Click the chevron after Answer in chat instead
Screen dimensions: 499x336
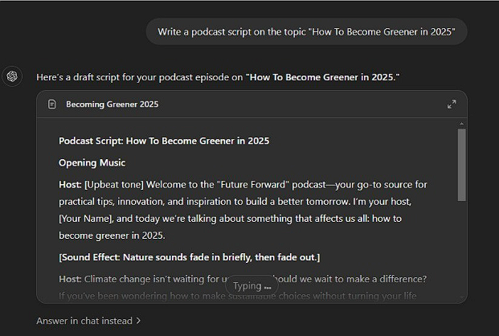[138, 321]
